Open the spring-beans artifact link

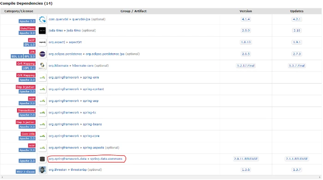(92, 124)
